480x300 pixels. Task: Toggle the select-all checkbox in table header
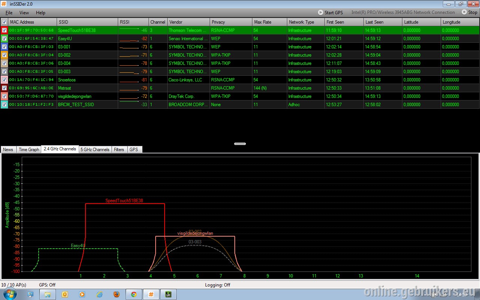[x=4, y=22]
